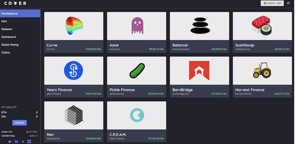Open the Yearn Finance card title

(x=59, y=90)
